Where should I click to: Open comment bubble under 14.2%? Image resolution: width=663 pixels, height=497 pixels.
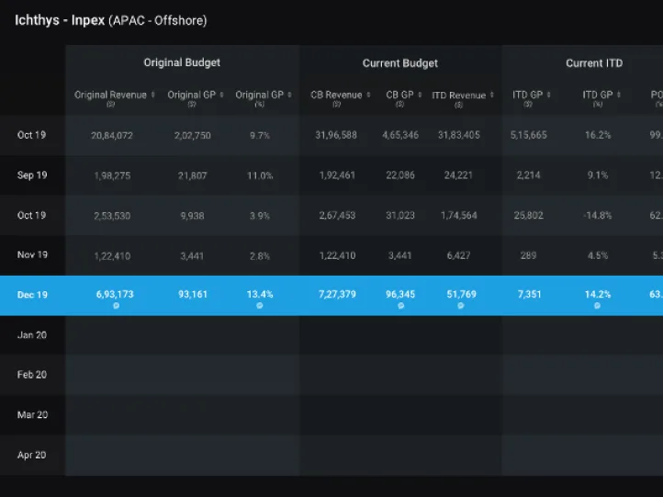(x=597, y=305)
